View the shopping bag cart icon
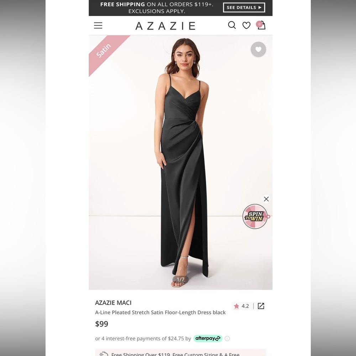 [261, 26]
